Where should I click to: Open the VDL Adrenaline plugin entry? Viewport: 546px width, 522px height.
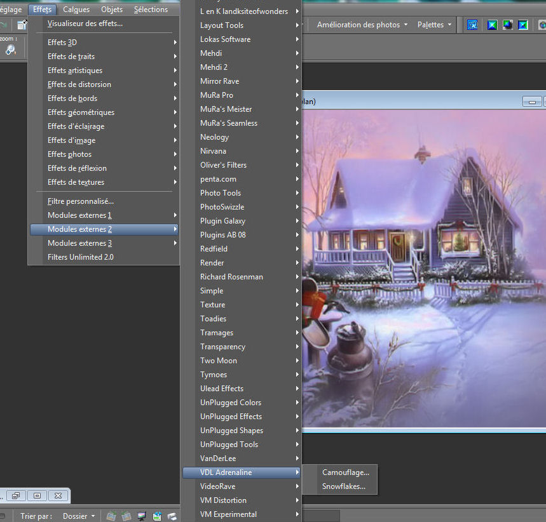point(242,472)
